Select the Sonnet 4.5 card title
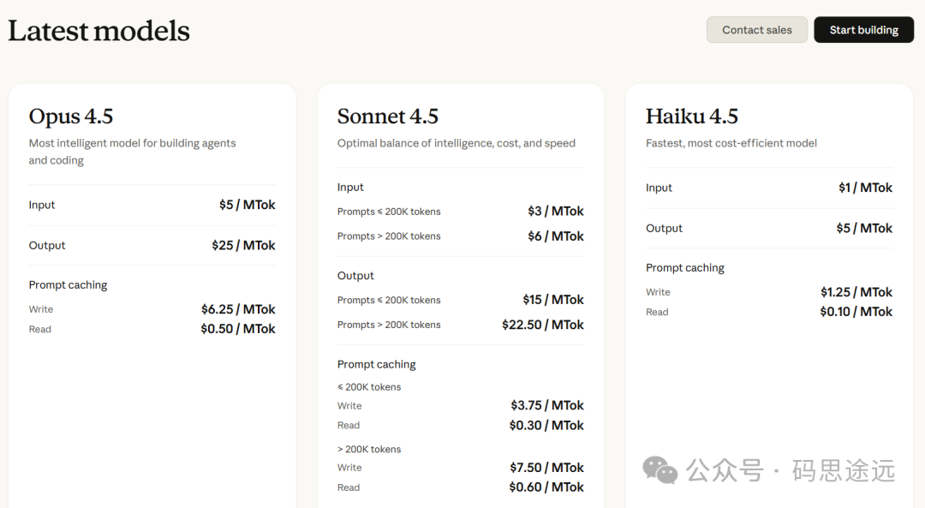This screenshot has width=925, height=508. [388, 117]
